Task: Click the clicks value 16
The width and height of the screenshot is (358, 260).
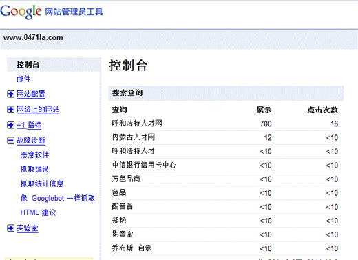Action: pyautogui.click(x=334, y=123)
